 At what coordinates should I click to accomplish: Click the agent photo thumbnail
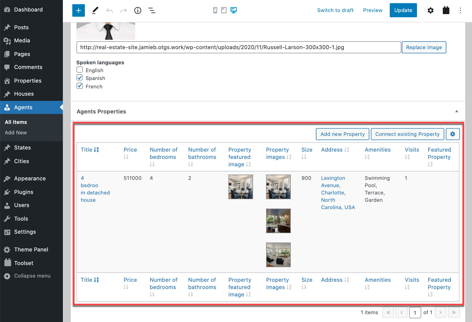click(106, 31)
